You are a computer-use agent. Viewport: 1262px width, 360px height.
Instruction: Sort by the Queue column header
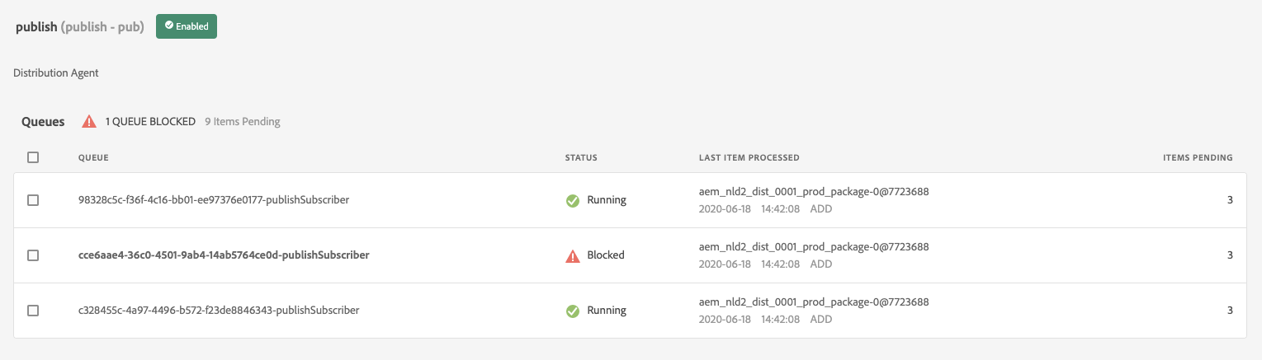93,157
